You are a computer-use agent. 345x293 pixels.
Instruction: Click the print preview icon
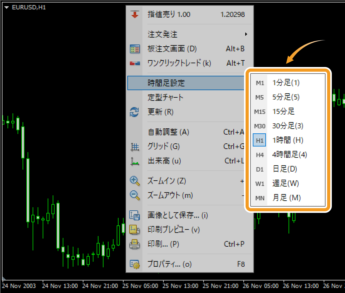(135, 230)
